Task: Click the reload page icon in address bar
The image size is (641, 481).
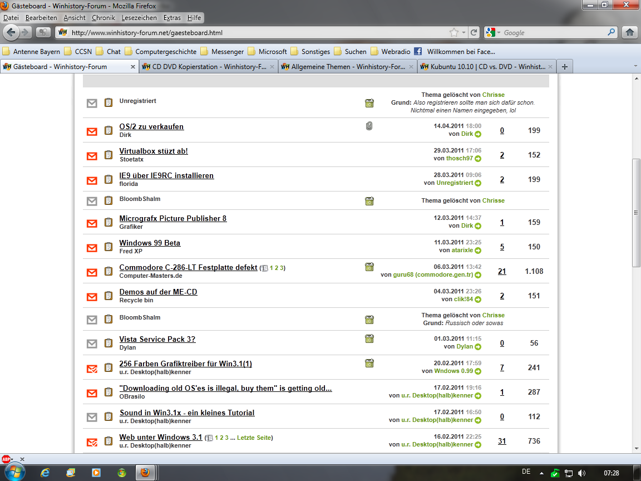Action: click(x=474, y=32)
